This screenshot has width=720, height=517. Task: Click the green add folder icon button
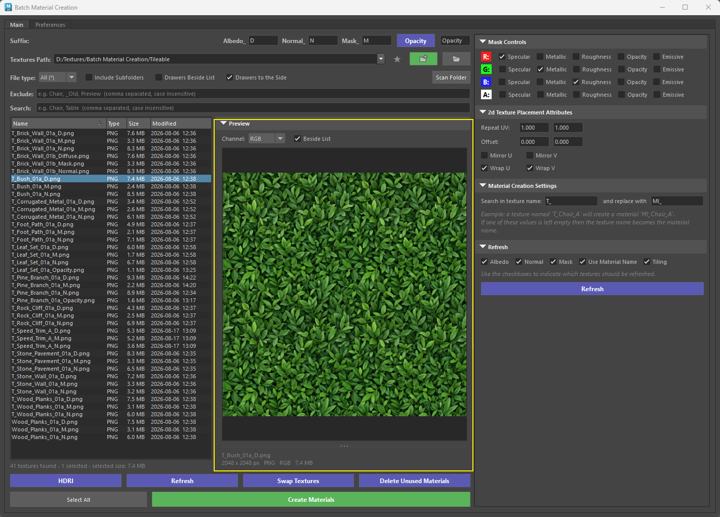pyautogui.click(x=423, y=59)
